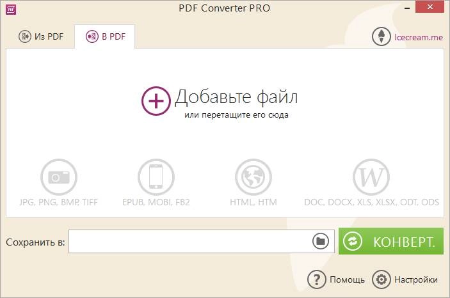Click the Добавьте файл heading
Image resolution: width=450 pixels, height=298 pixels.
(236, 97)
